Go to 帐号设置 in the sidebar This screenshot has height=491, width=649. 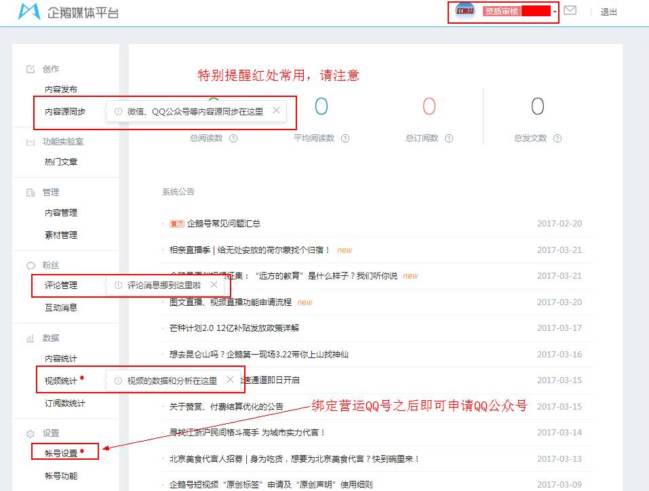60,451
